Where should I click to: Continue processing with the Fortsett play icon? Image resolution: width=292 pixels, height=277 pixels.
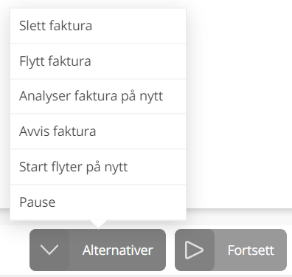[x=194, y=250]
